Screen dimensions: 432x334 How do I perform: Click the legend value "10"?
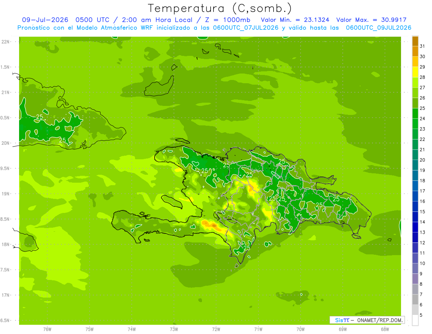423,263
